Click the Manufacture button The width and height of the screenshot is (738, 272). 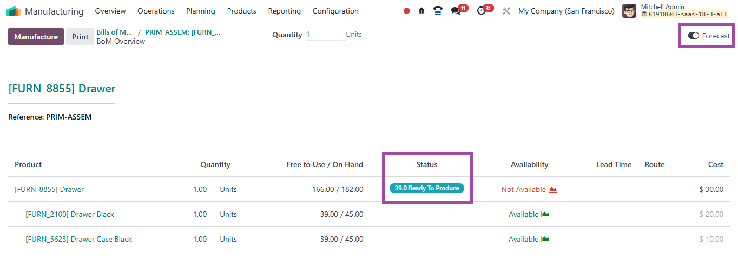[x=36, y=37]
